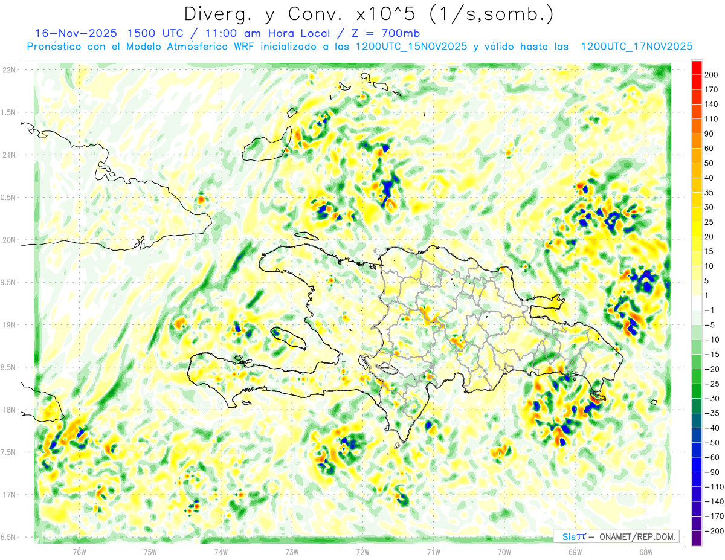The width and height of the screenshot is (725, 560).
Task: Select the positive '1' colorbar value
Action: [x=707, y=295]
